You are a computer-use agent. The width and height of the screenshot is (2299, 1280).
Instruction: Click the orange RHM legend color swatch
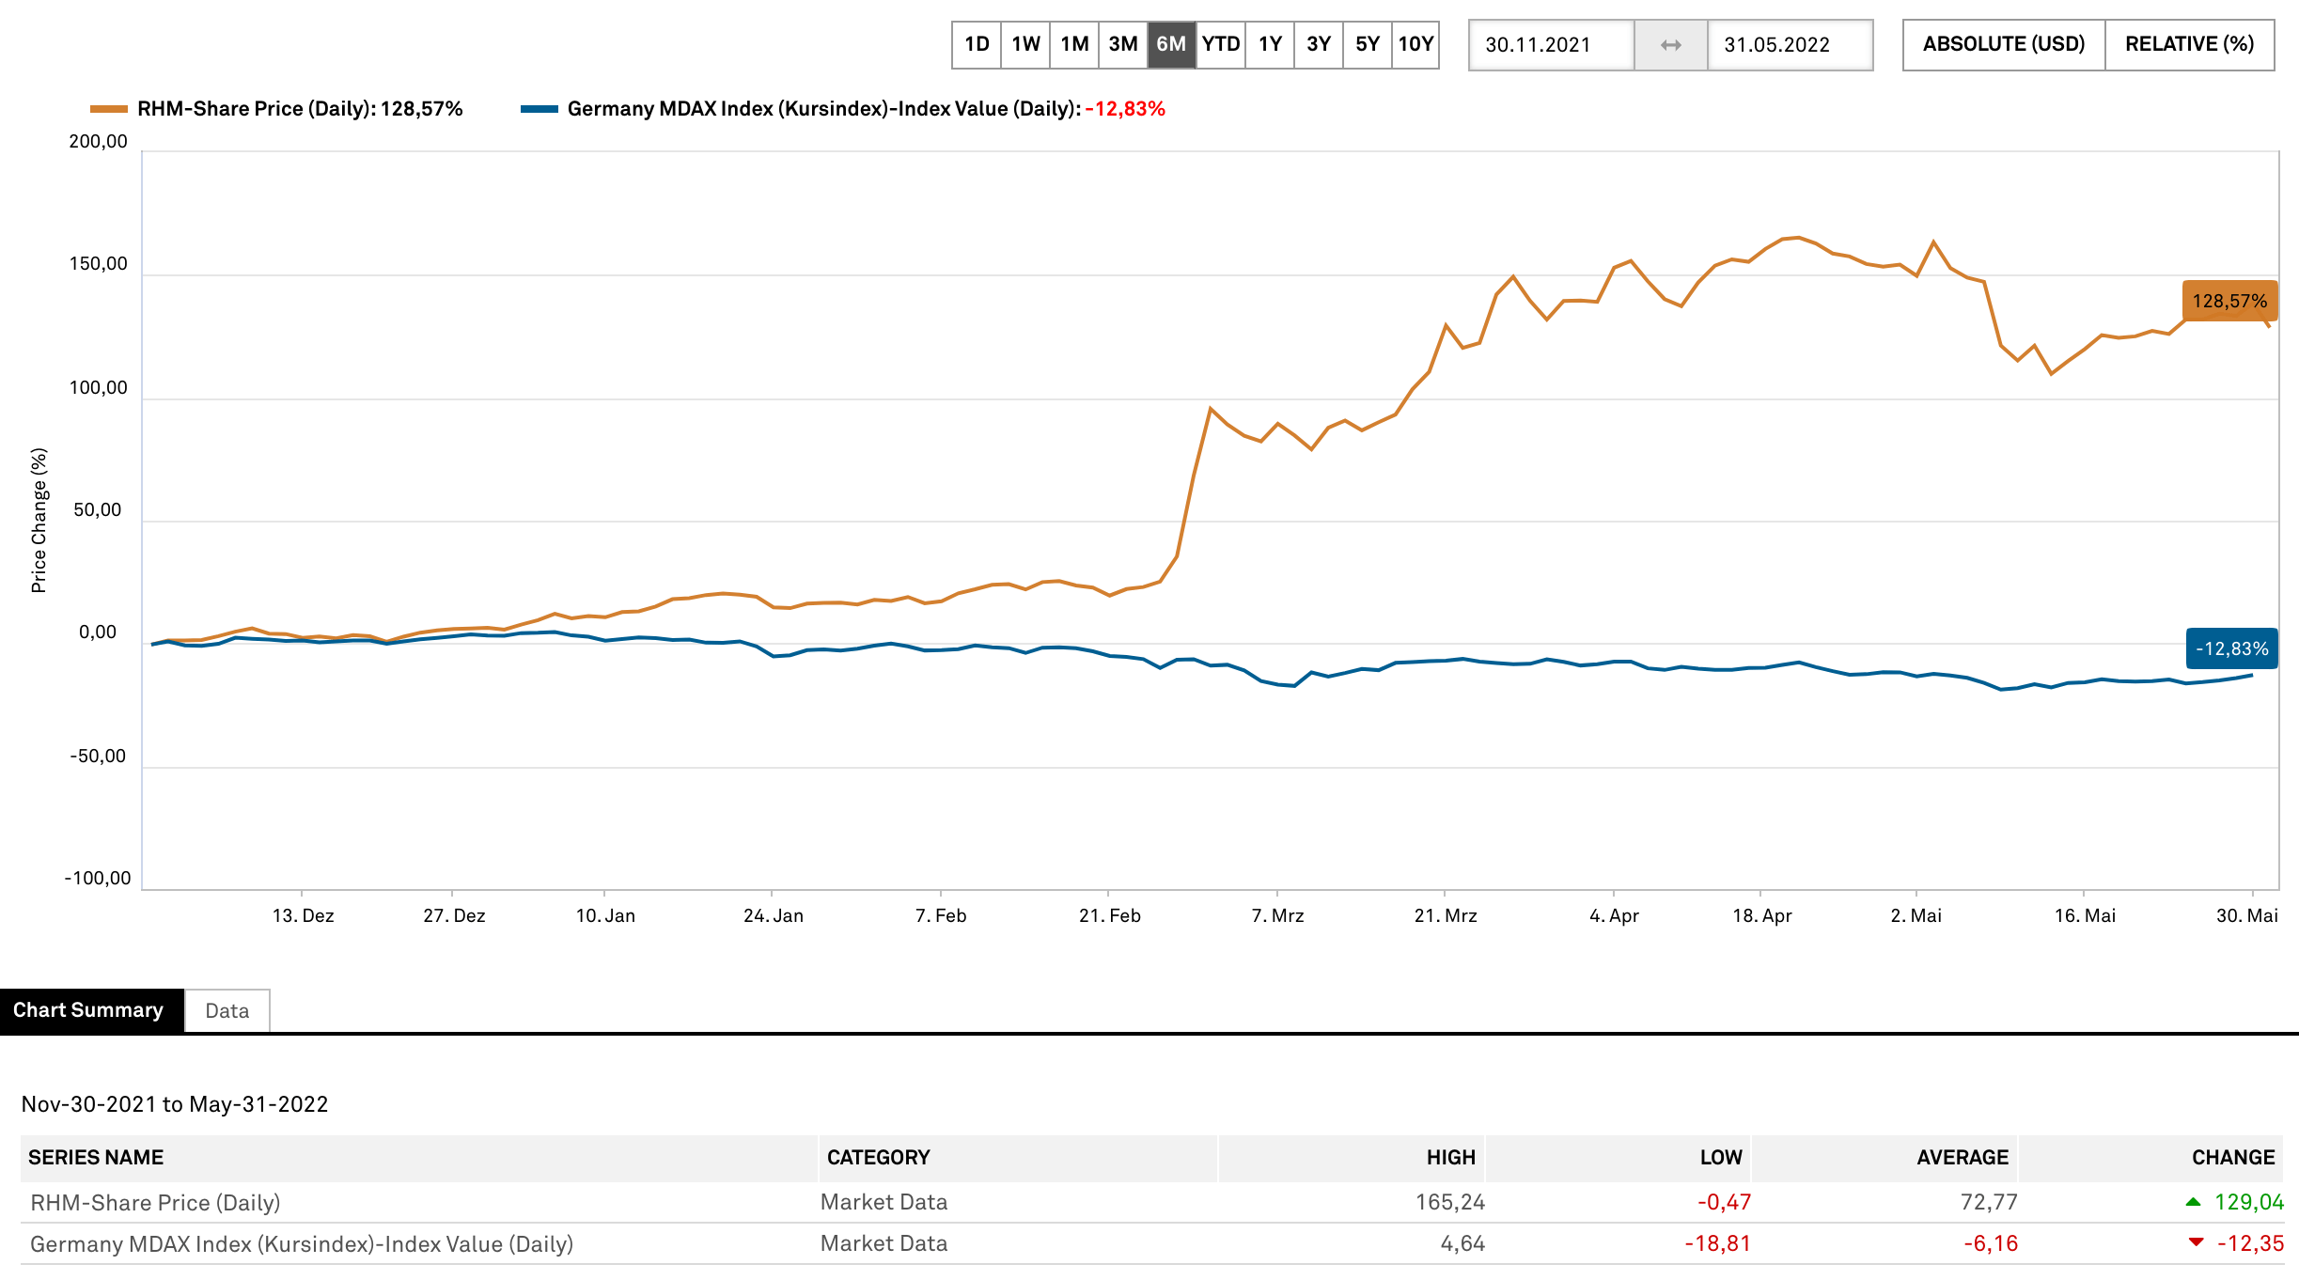pyautogui.click(x=108, y=109)
